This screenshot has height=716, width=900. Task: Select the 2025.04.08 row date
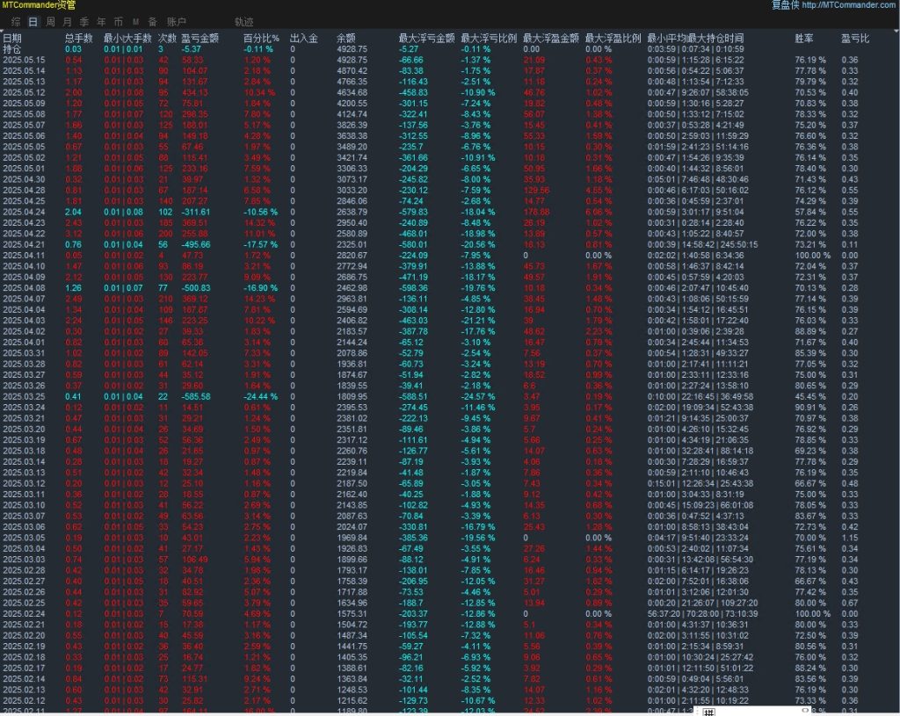point(23,287)
